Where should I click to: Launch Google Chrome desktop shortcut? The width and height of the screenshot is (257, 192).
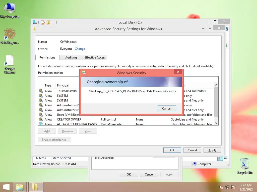coord(10,64)
